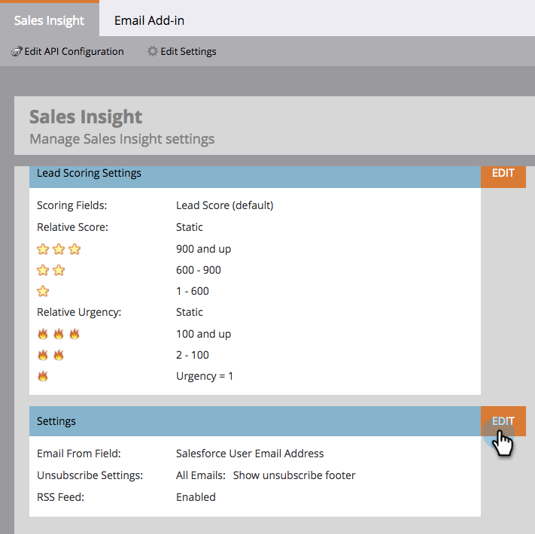Open Edit API Configuration

(74, 52)
